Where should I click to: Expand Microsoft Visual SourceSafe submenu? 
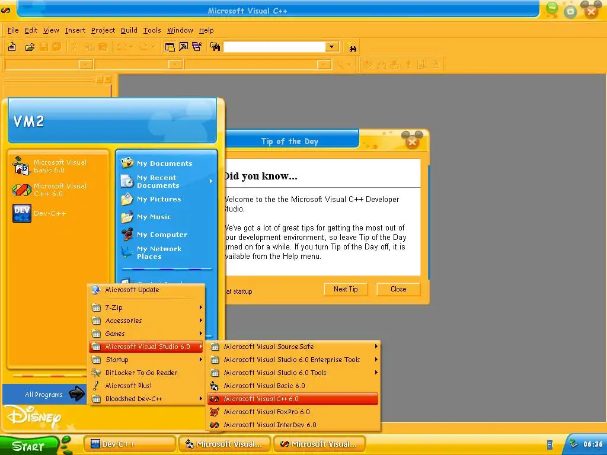pyautogui.click(x=293, y=347)
